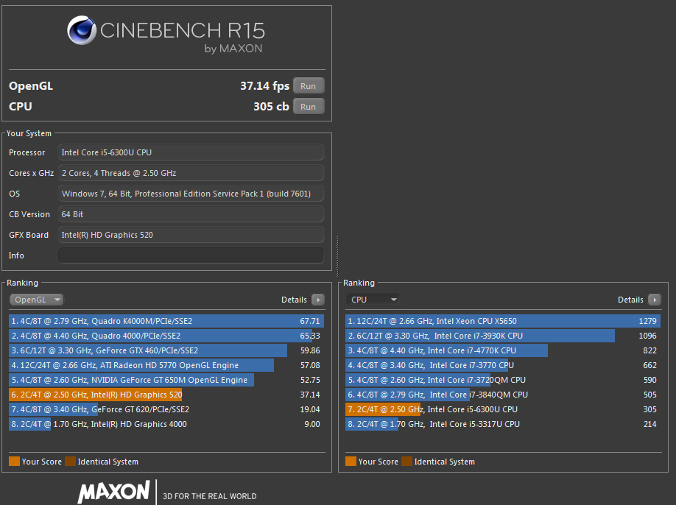
Task: Click the Identical System swatch in CPU legend
Action: tap(406, 462)
